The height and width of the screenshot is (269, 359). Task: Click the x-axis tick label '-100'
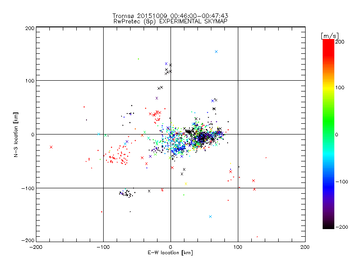pos(103,247)
